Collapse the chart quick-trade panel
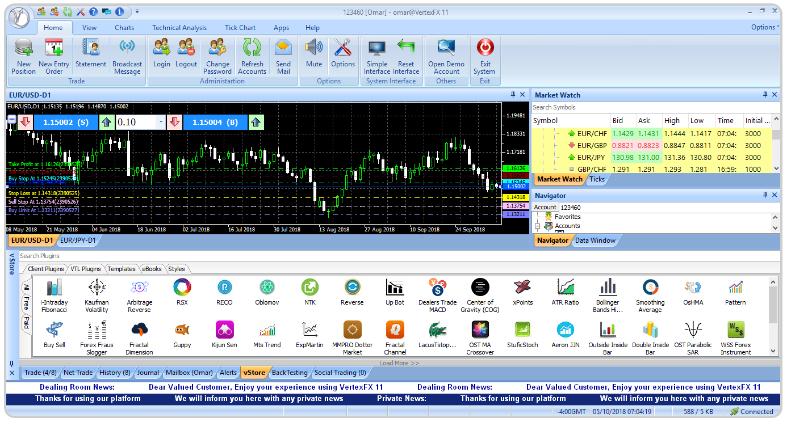787x422 pixels. click(12, 119)
